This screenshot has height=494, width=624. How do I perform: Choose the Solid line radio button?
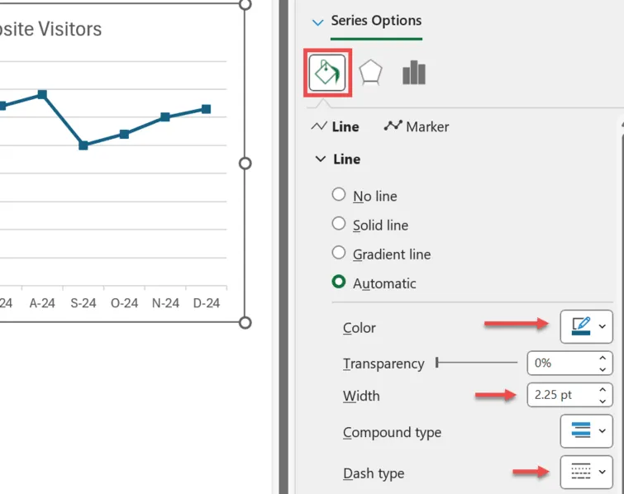tap(338, 224)
